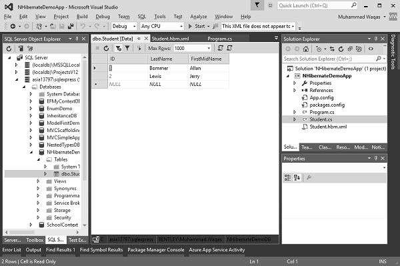Click the Script to File icon in the data toolbar
Viewport: 400px width, 266px height.
point(229,48)
